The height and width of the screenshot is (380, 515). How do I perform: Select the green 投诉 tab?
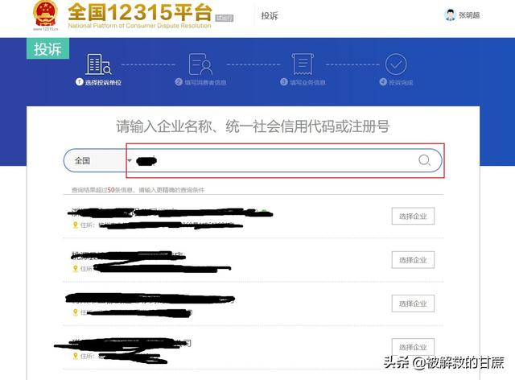pyautogui.click(x=48, y=48)
